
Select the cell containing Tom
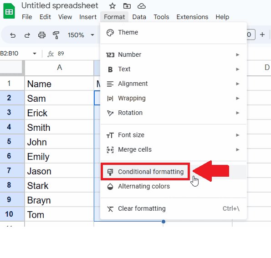pyautogui.click(x=59, y=214)
